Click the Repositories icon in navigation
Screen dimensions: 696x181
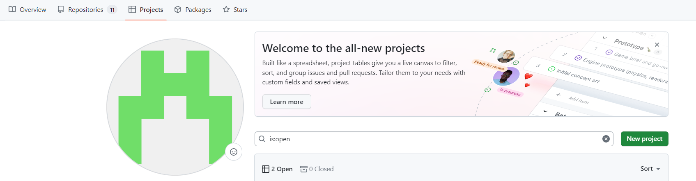[61, 9]
